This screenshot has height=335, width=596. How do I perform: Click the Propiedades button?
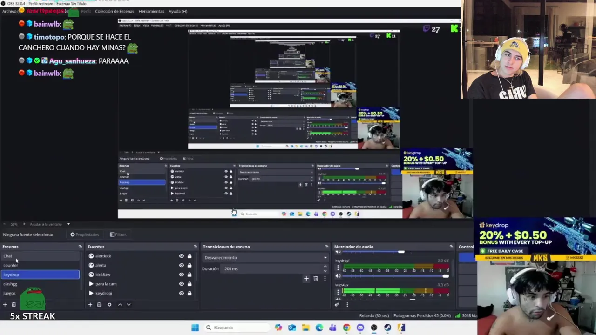click(85, 234)
